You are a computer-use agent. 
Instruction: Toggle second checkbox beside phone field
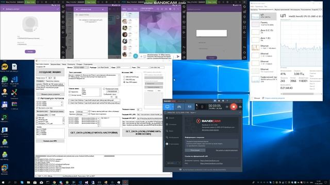pyautogui.click(x=89, y=114)
